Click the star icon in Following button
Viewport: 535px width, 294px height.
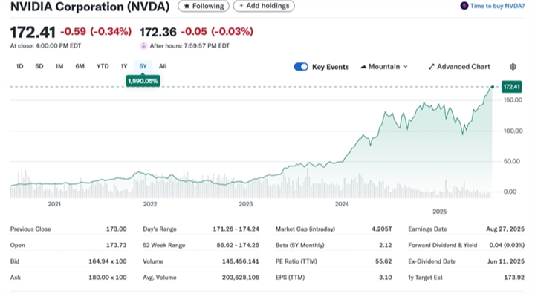(x=187, y=6)
